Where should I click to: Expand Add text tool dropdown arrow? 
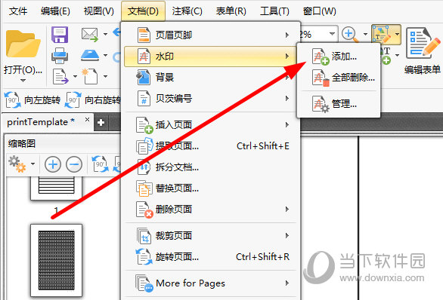click(397, 55)
